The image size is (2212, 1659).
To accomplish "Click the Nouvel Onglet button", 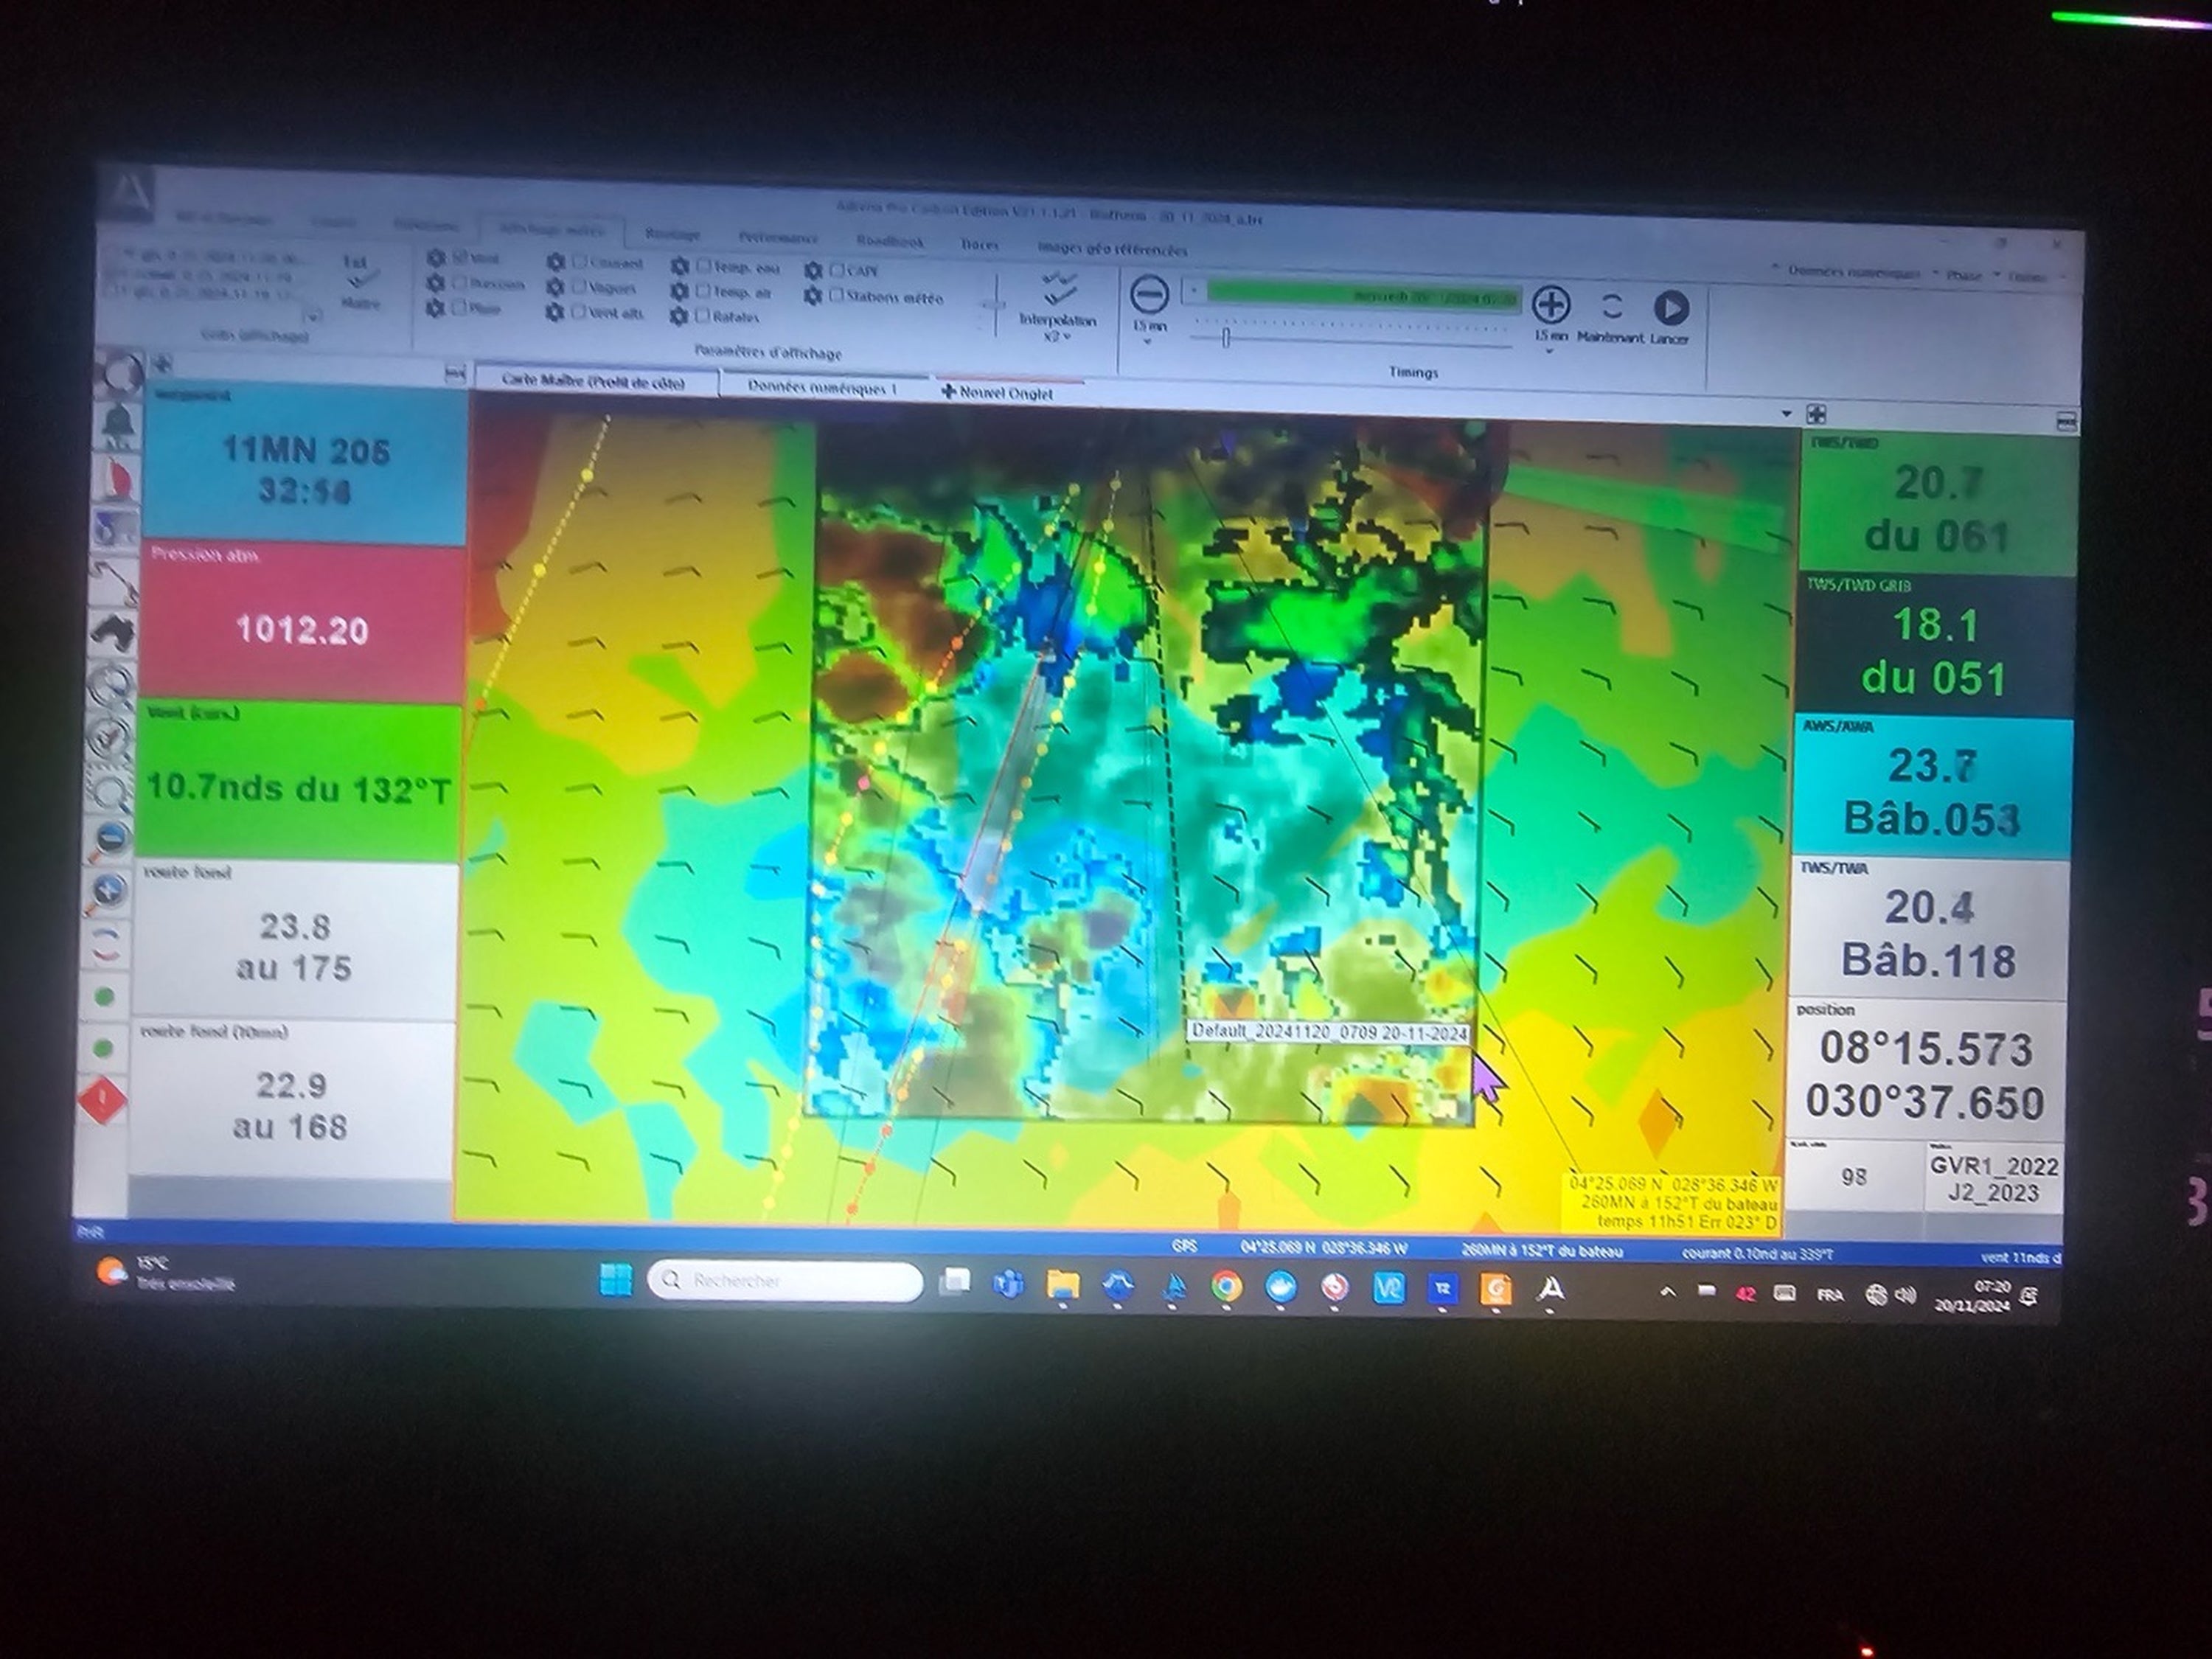I will [997, 393].
